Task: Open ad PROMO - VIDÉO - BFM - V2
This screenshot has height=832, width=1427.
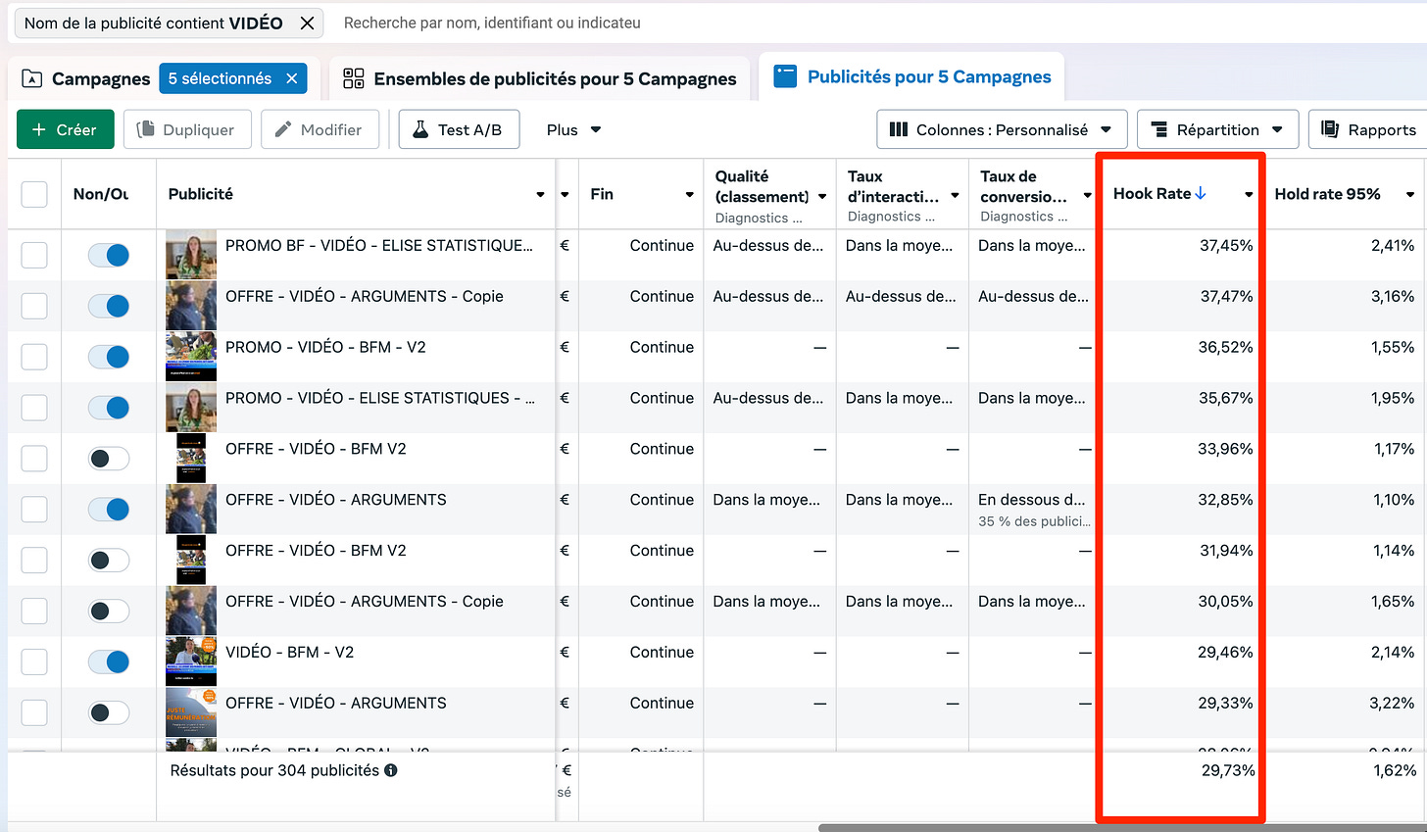Action: coord(325,347)
